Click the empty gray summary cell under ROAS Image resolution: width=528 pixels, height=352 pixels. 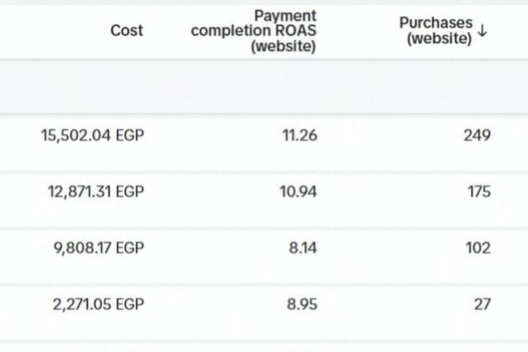(264, 88)
